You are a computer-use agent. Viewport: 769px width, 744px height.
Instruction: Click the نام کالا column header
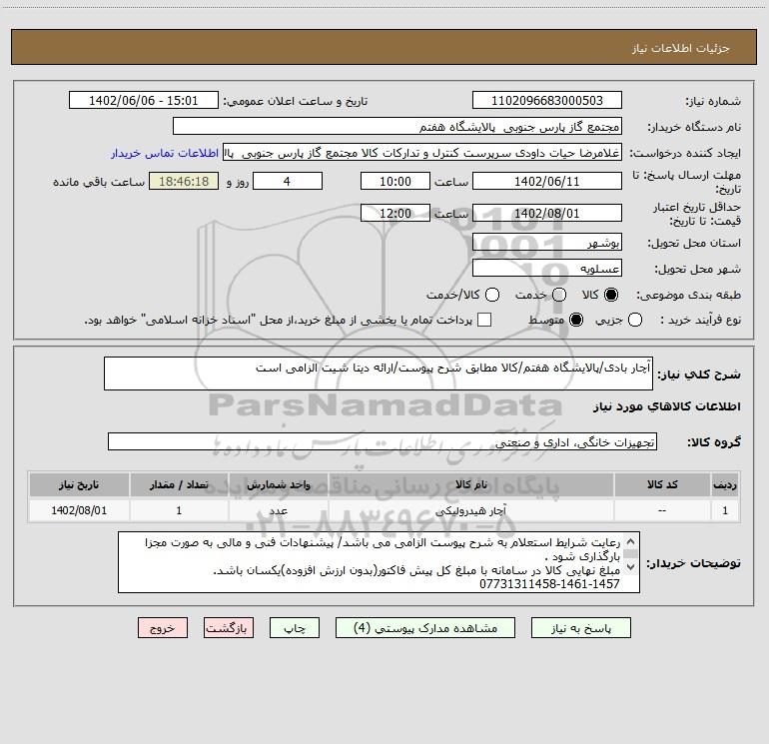point(471,484)
